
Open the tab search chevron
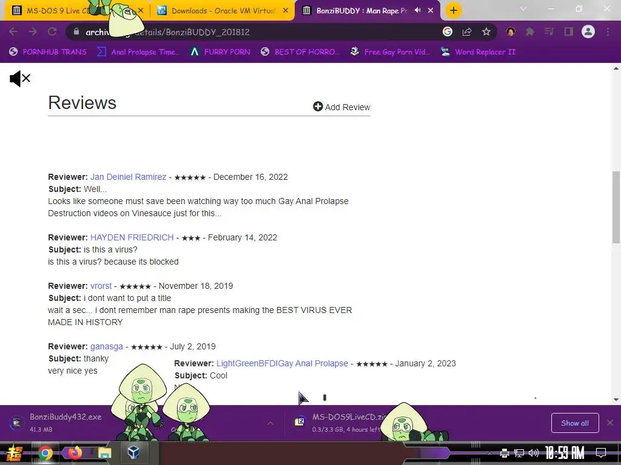click(523, 8)
